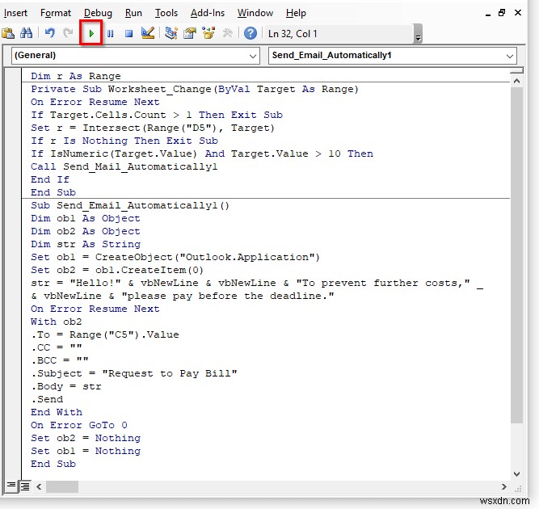Toggle Design Mode icon

point(148,33)
